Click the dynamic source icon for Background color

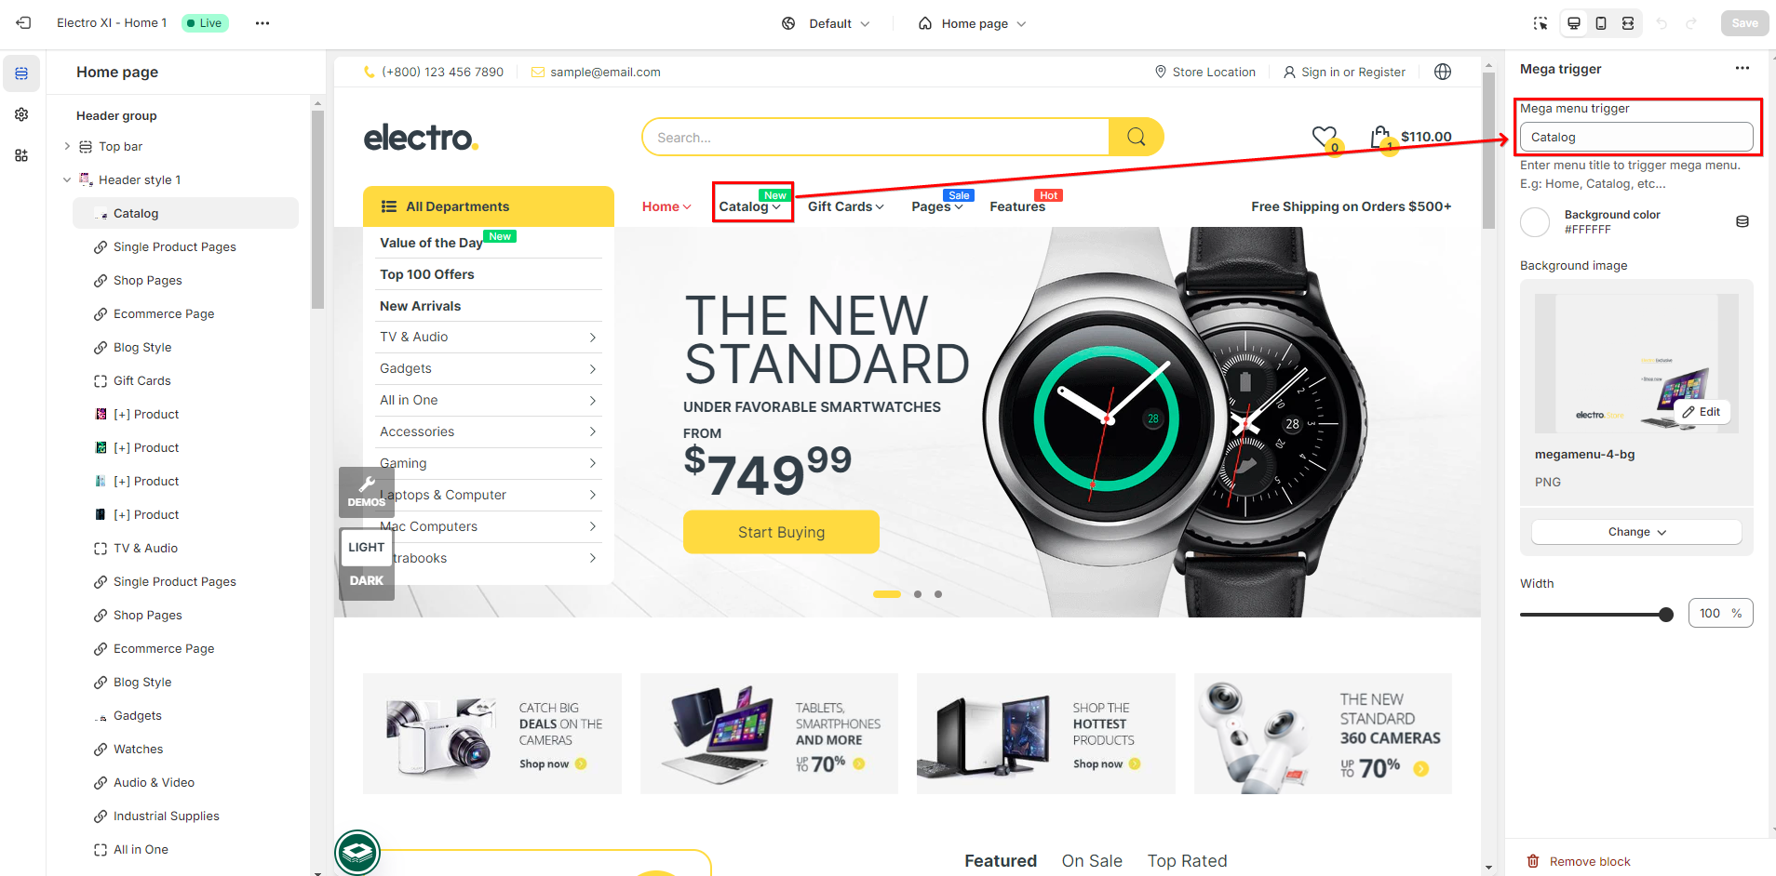tap(1742, 221)
